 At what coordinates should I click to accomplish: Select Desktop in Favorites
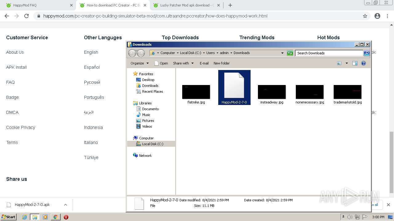148,80
